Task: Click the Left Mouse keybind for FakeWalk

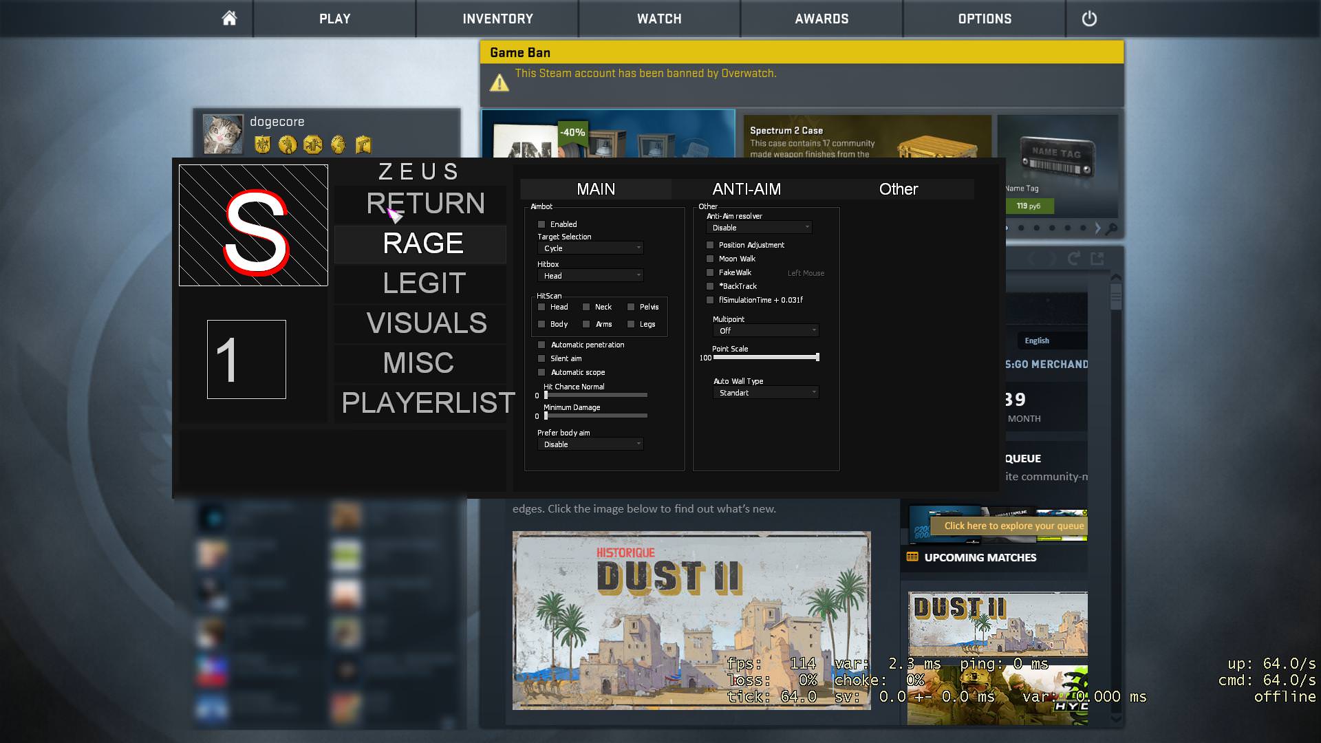Action: point(806,273)
